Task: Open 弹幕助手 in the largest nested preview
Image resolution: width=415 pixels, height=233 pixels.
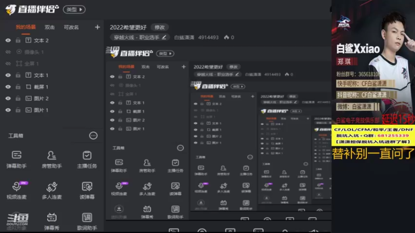Action: point(119,166)
